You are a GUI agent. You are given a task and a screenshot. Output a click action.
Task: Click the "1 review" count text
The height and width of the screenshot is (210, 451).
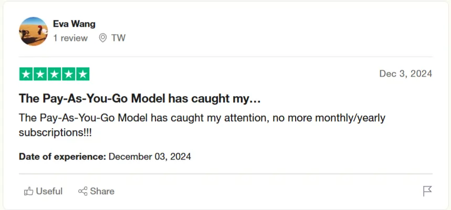[x=70, y=38]
